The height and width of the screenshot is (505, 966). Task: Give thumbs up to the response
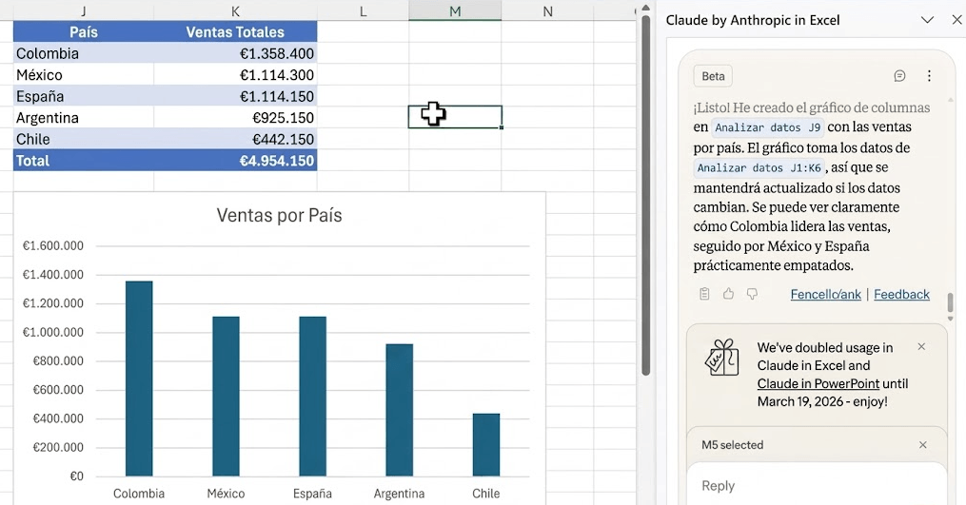click(x=728, y=294)
